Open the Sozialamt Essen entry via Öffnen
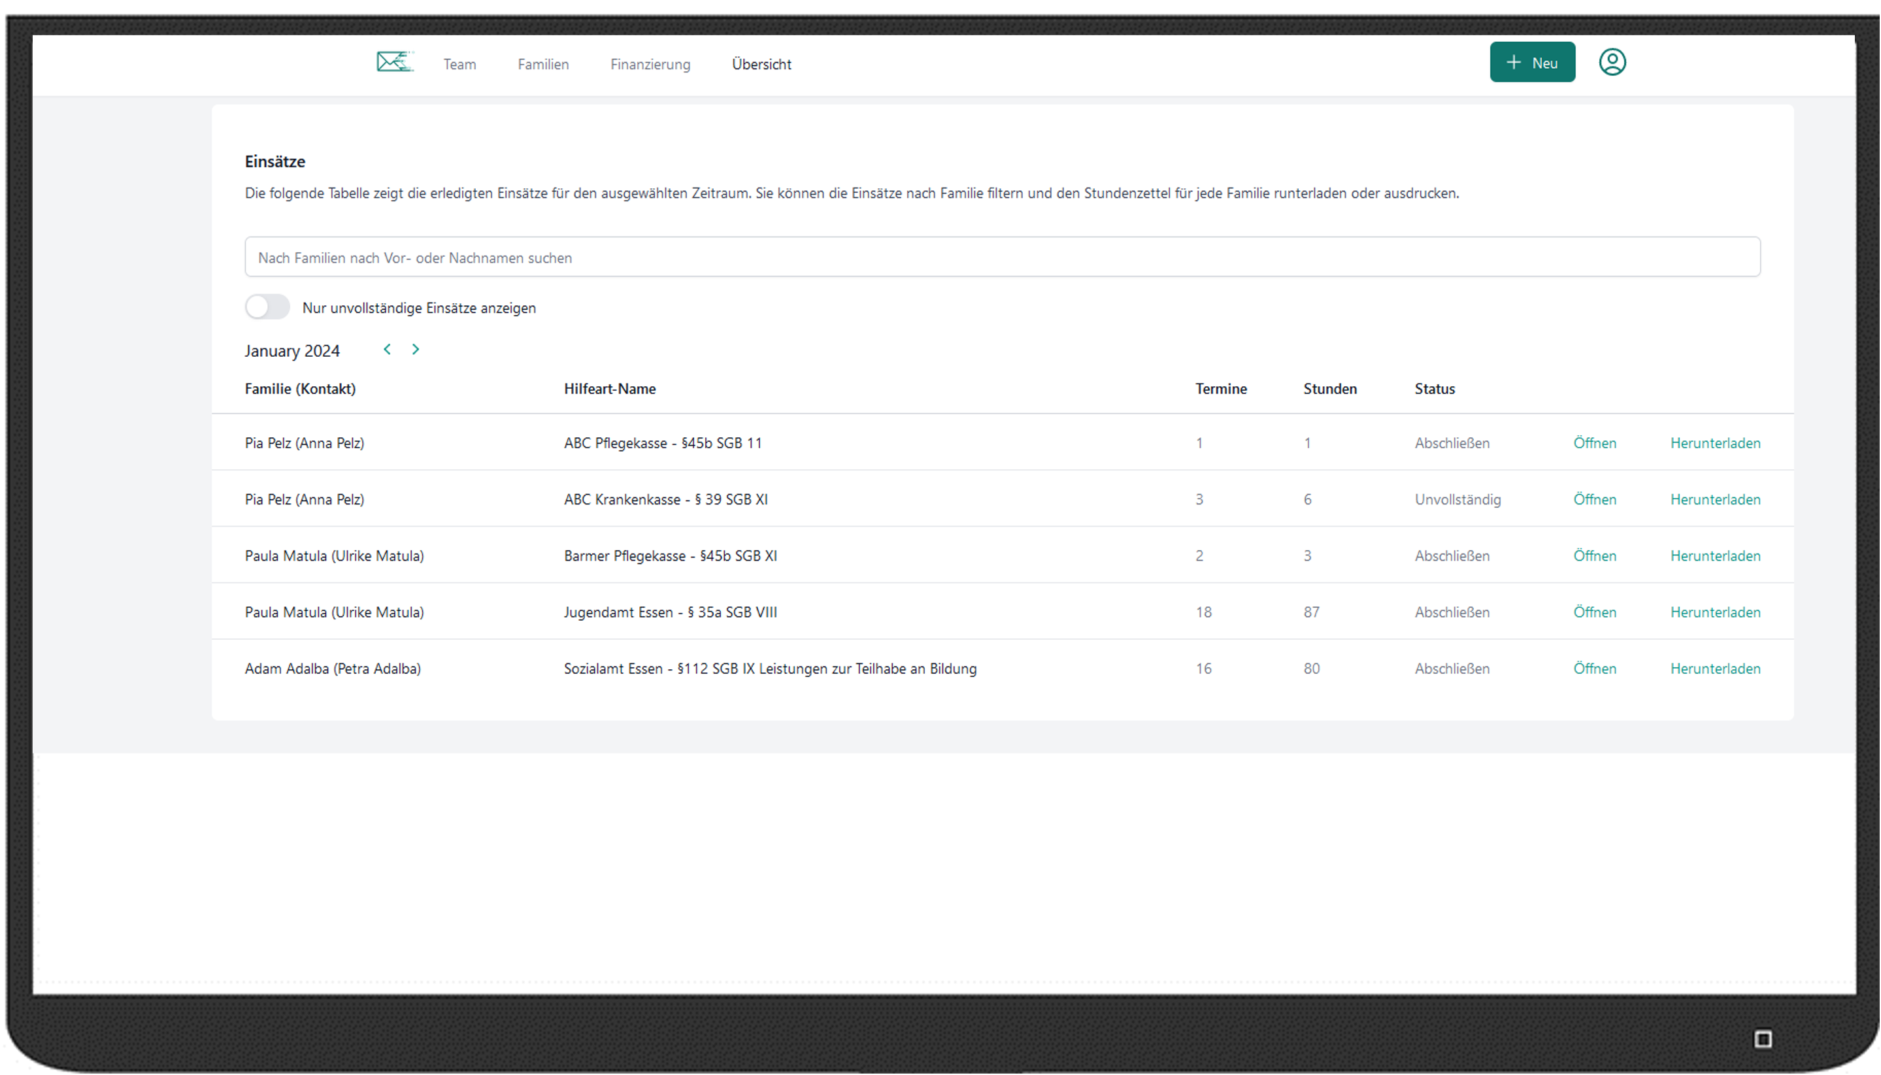The width and height of the screenshot is (1881, 1075). point(1594,668)
